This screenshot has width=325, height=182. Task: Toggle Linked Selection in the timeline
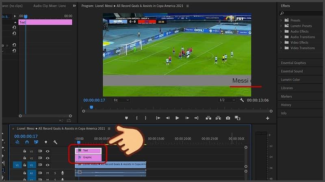tap(36, 142)
